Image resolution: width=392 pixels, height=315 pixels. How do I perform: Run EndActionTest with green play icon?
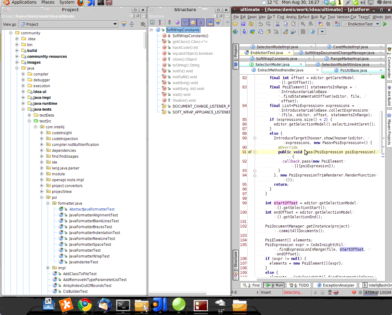[385, 24]
